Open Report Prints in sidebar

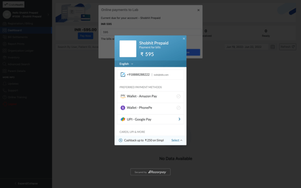pos(16,44)
